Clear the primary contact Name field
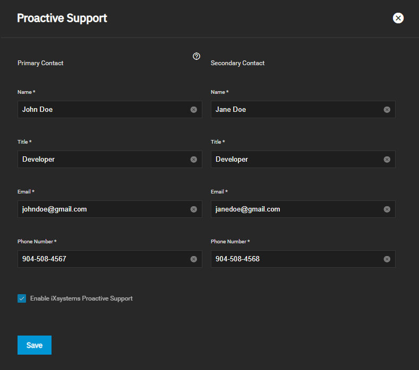The image size is (419, 370). [194, 110]
